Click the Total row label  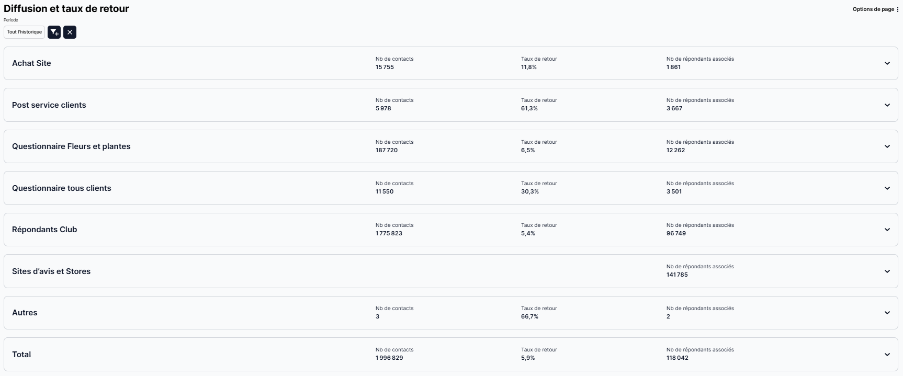click(x=21, y=355)
